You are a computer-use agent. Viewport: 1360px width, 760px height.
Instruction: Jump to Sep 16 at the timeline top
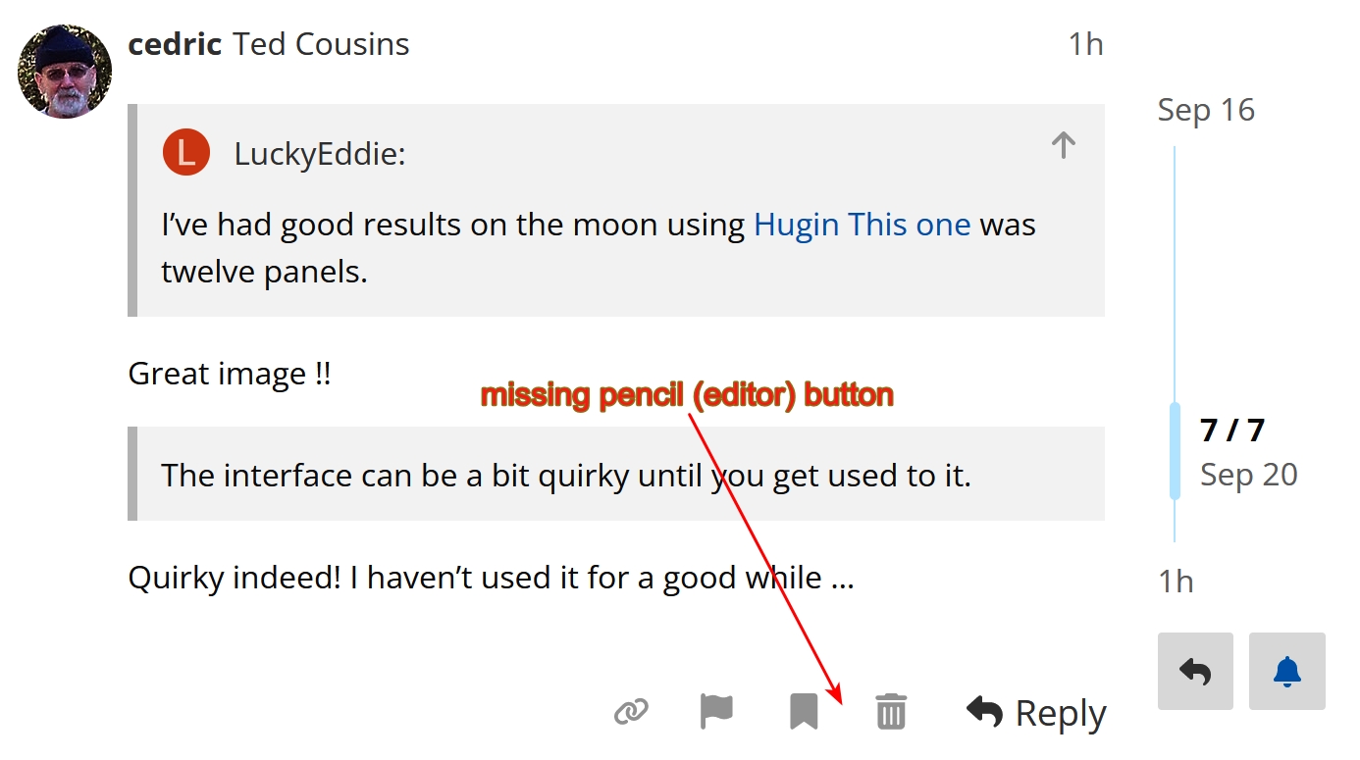pos(1206,110)
